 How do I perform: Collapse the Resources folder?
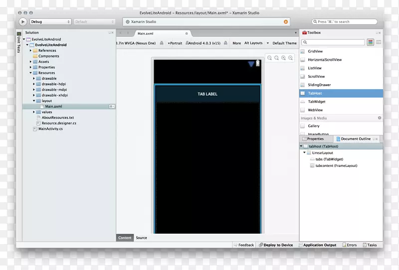(x=30, y=73)
